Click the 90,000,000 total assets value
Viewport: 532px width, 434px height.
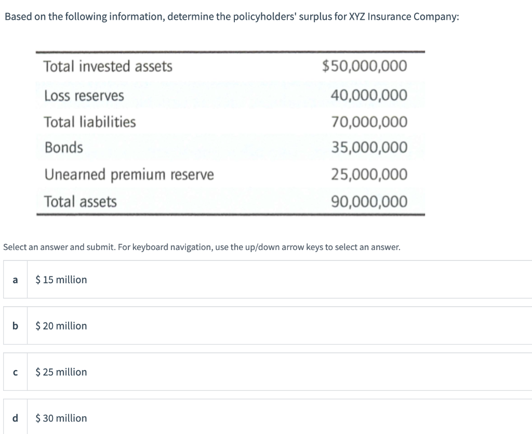click(x=369, y=202)
